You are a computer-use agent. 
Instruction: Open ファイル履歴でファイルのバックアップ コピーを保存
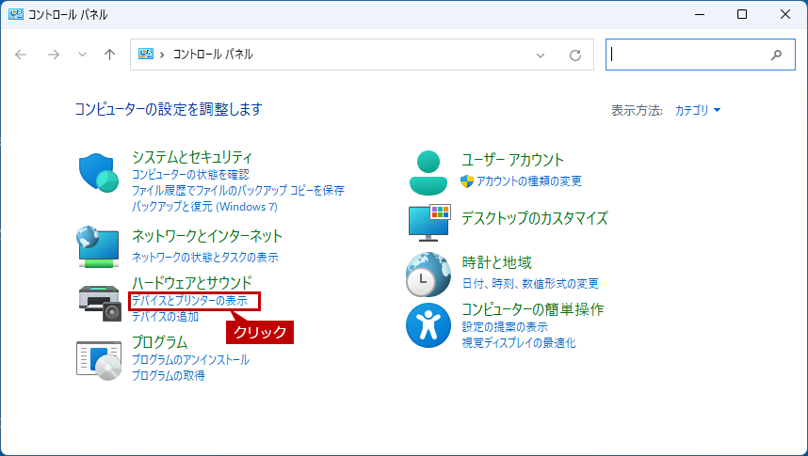coord(238,191)
